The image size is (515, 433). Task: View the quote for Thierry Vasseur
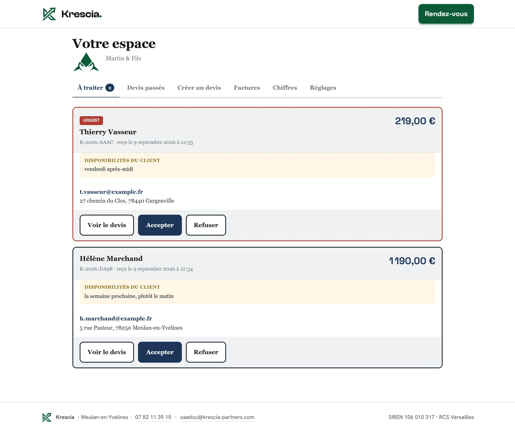[107, 225]
